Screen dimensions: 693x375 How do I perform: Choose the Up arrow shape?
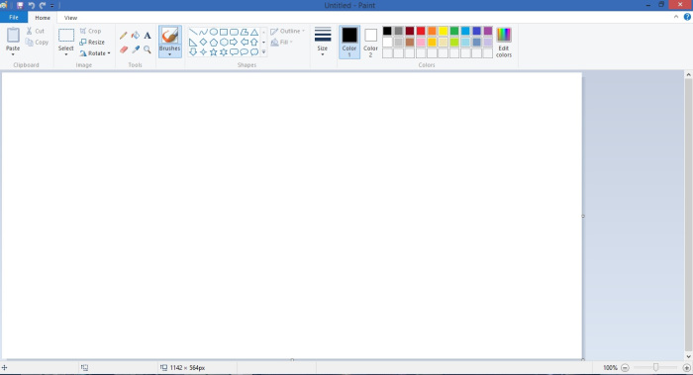click(x=254, y=42)
